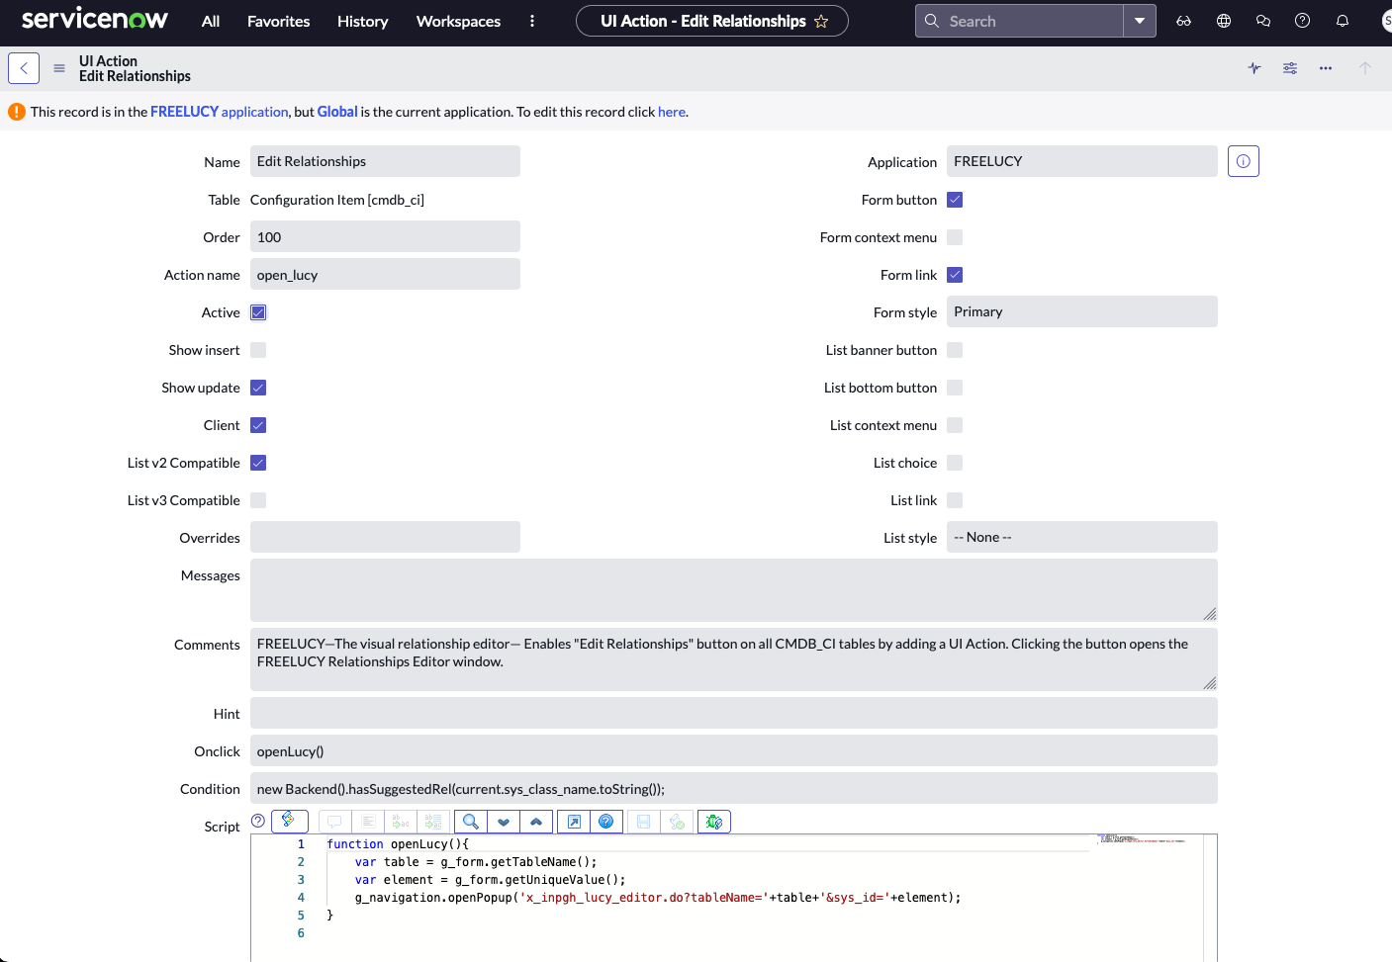
Task: Open the Favorites menu
Action: tap(279, 21)
